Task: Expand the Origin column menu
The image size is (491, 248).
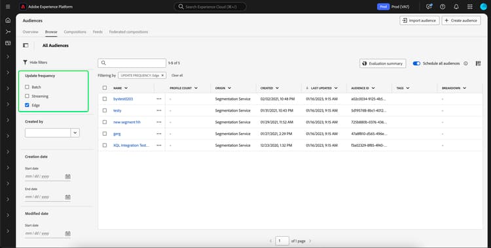Action: pos(230,88)
